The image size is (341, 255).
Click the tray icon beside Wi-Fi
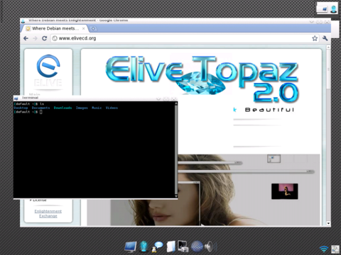coord(335,249)
